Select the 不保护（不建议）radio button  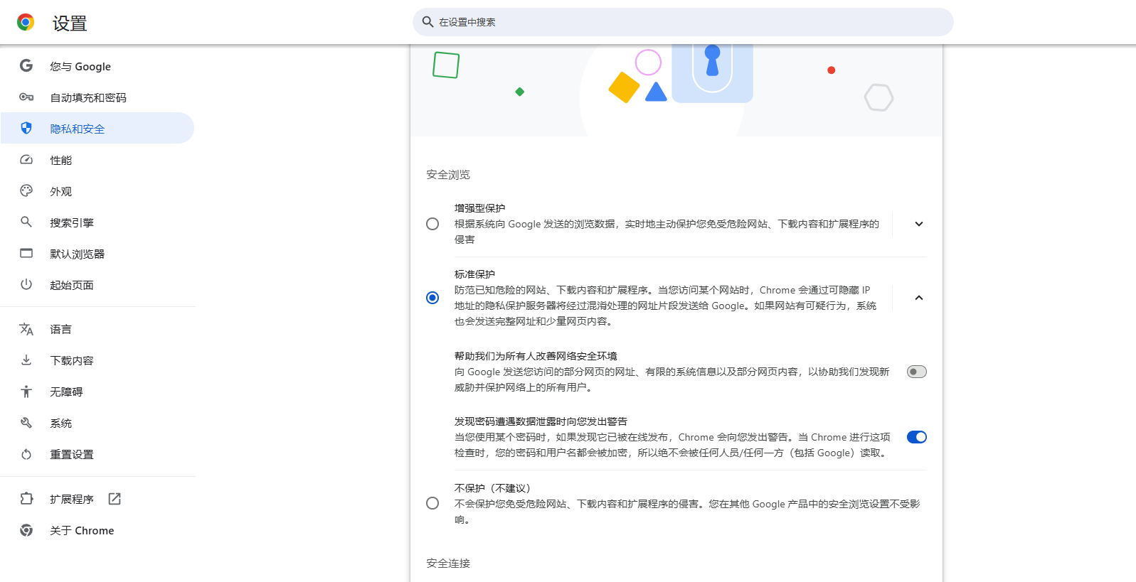(x=432, y=503)
